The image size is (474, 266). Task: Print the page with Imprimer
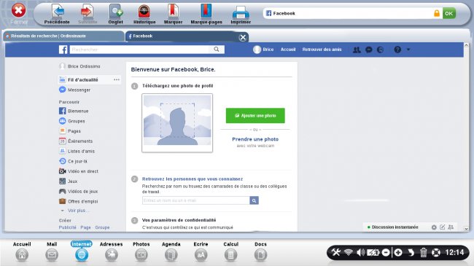(x=241, y=14)
